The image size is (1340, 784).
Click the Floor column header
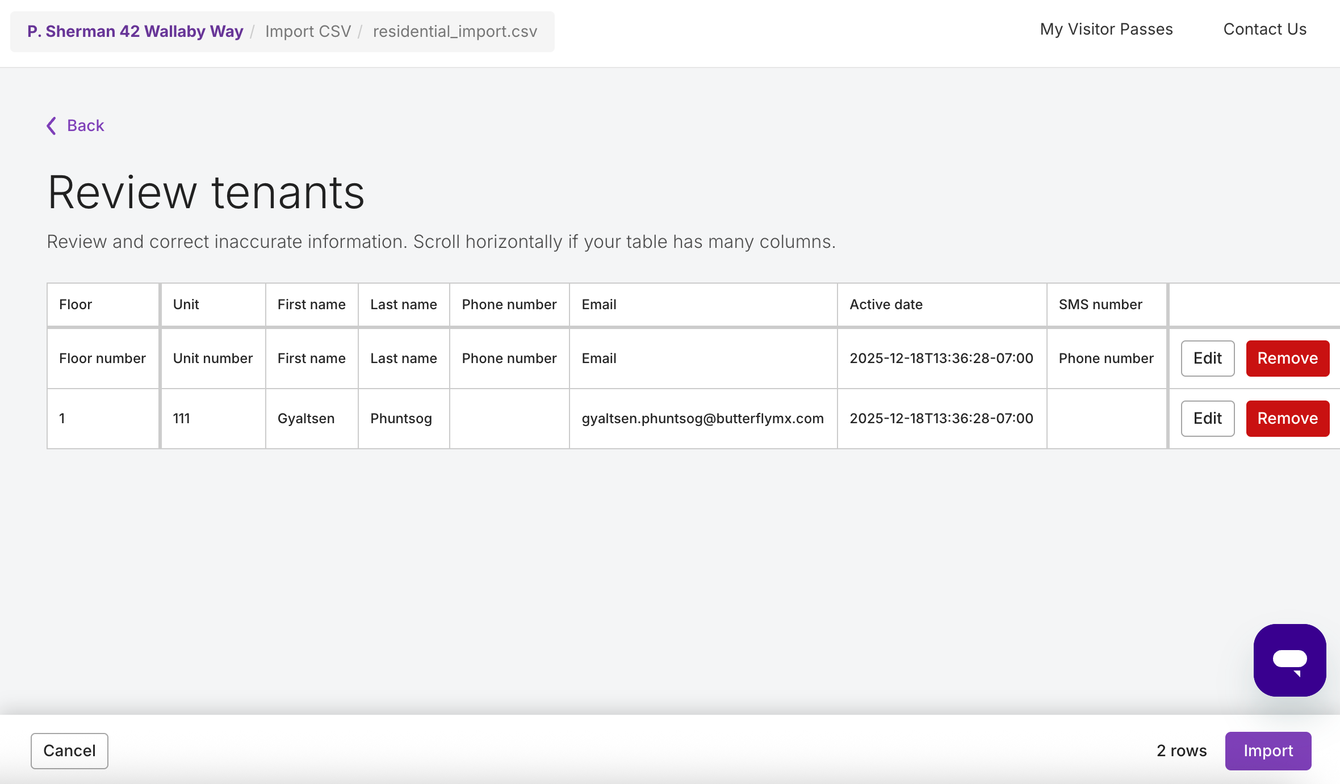click(x=76, y=305)
